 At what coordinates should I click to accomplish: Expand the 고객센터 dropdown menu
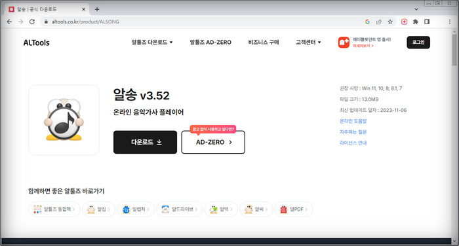pos(308,43)
